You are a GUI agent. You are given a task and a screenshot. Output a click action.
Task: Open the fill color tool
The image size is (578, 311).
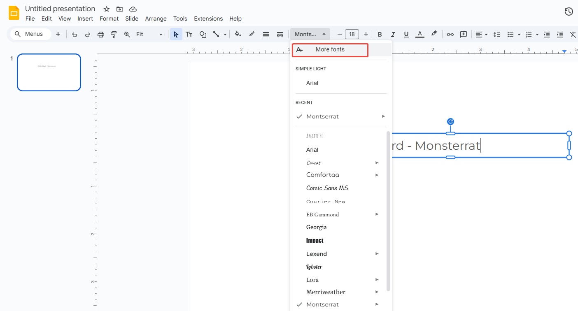pyautogui.click(x=238, y=34)
